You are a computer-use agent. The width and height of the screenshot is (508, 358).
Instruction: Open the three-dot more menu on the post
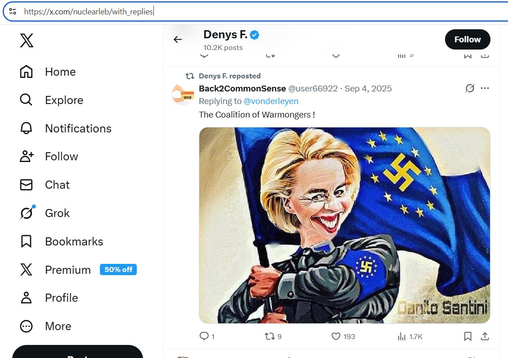[485, 88]
